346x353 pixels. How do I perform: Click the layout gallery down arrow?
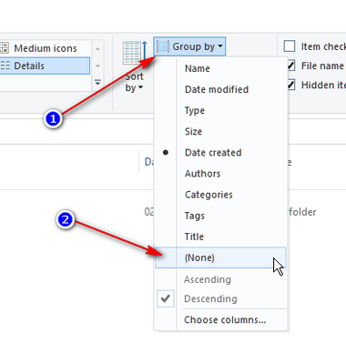[x=97, y=66]
